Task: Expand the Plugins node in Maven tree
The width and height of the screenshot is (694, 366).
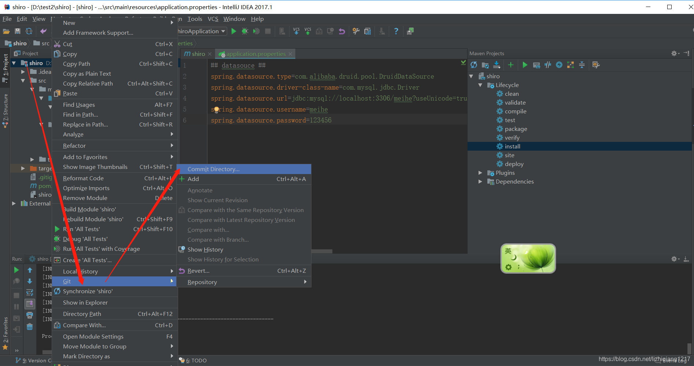Action: tap(480, 173)
